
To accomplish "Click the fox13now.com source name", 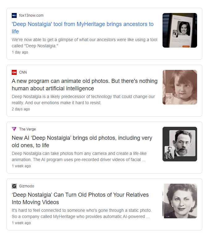I will [x=31, y=15].
